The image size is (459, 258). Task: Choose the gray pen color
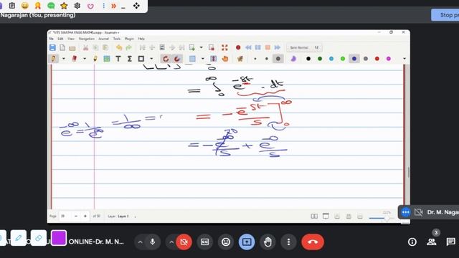pos(366,59)
